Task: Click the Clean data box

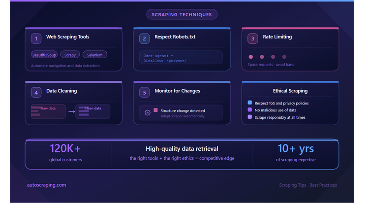Action: 92,111
